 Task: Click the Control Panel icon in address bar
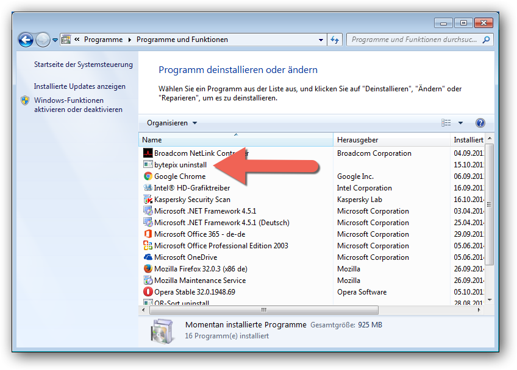(66, 40)
